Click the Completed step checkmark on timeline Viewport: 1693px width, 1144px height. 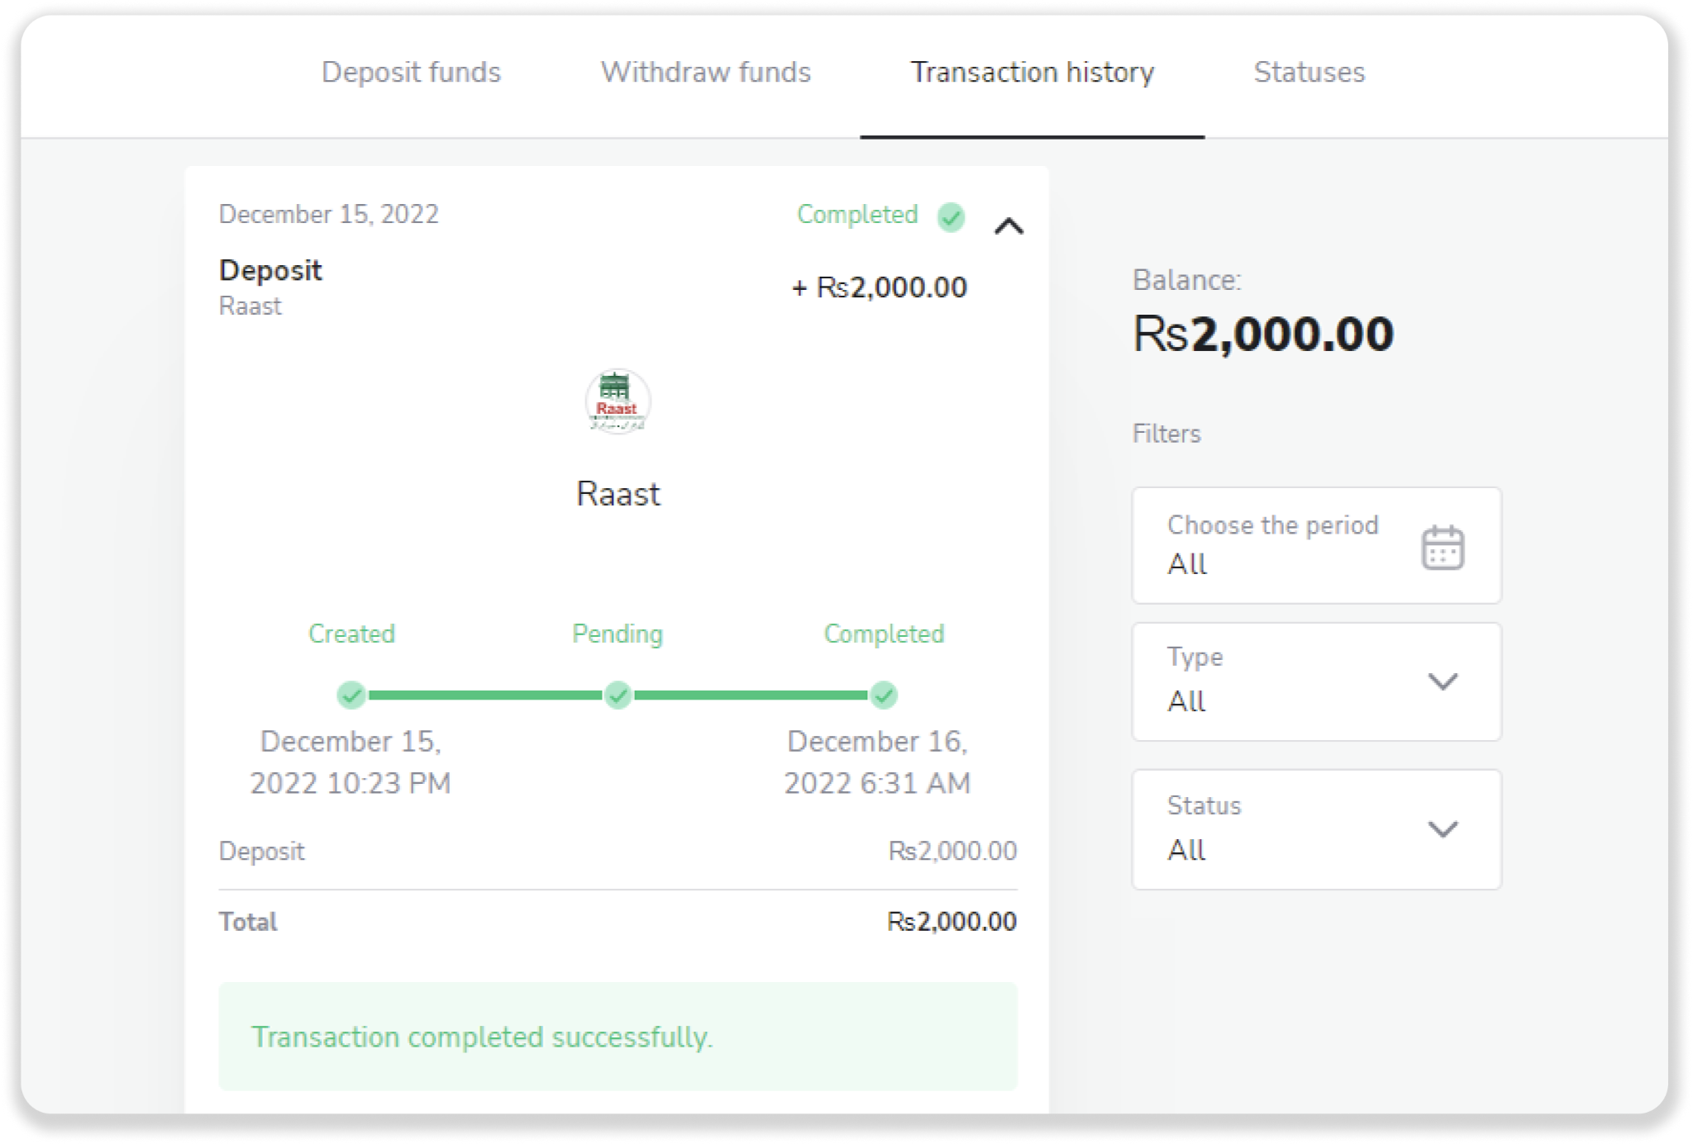pyautogui.click(x=884, y=695)
